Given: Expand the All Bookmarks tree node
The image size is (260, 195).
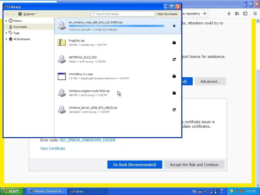Looking at the screenshot, I should tap(6, 39).
